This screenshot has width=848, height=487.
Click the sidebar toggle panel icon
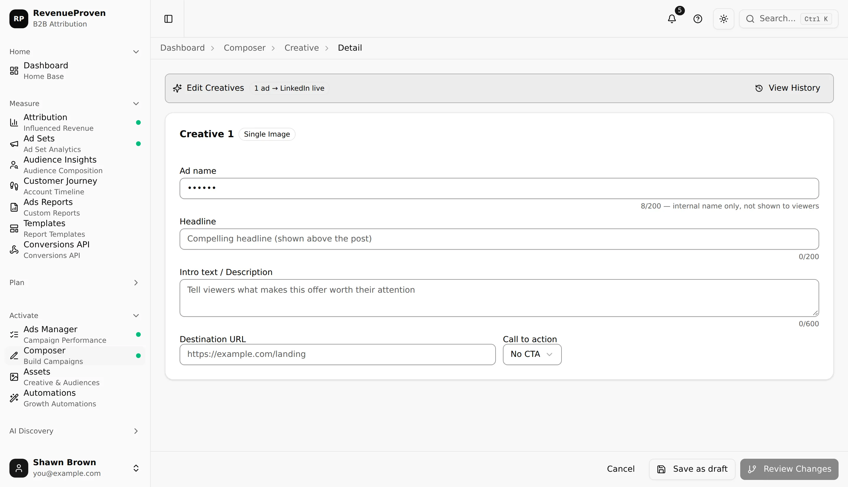point(168,19)
